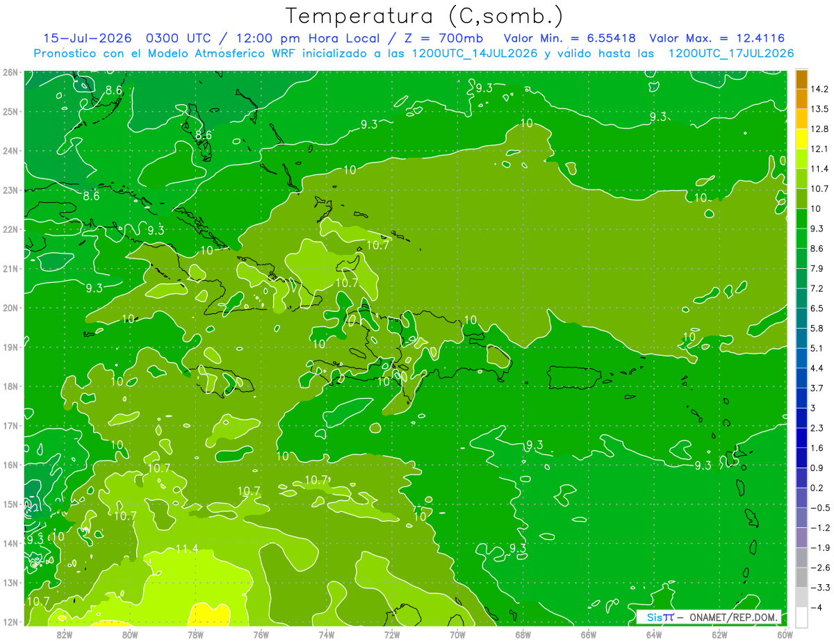This screenshot has width=834, height=644.
Task: Click the '12N' latitude axis label
Action: click(x=10, y=622)
